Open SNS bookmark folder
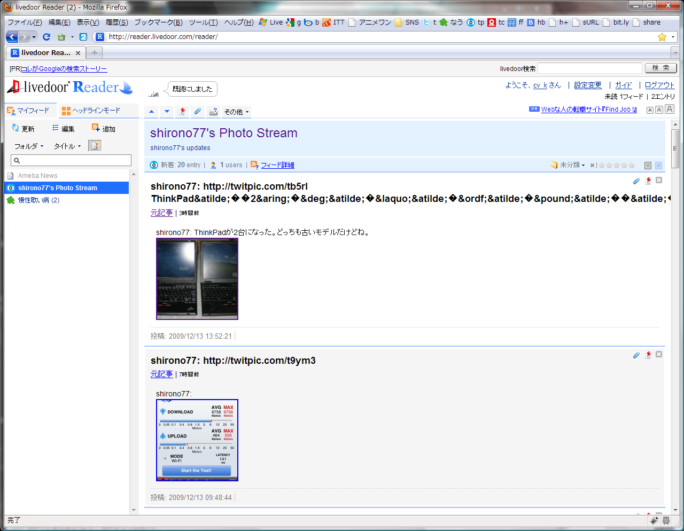This screenshot has width=684, height=531. (407, 22)
